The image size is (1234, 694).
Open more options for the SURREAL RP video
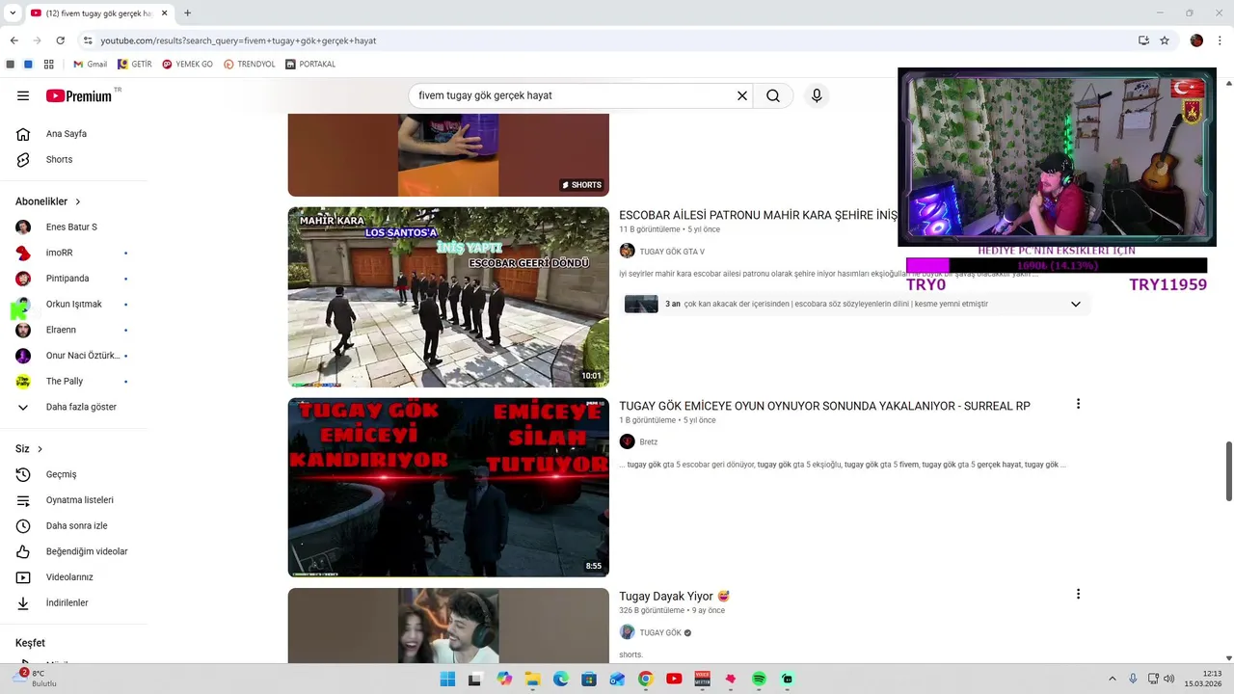tap(1078, 404)
